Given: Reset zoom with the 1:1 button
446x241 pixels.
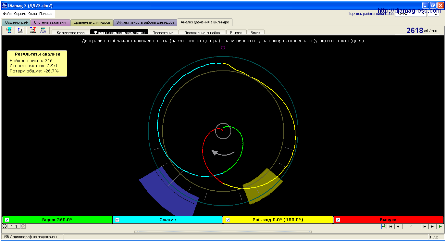Looking at the screenshot, I should pyautogui.click(x=14, y=226).
